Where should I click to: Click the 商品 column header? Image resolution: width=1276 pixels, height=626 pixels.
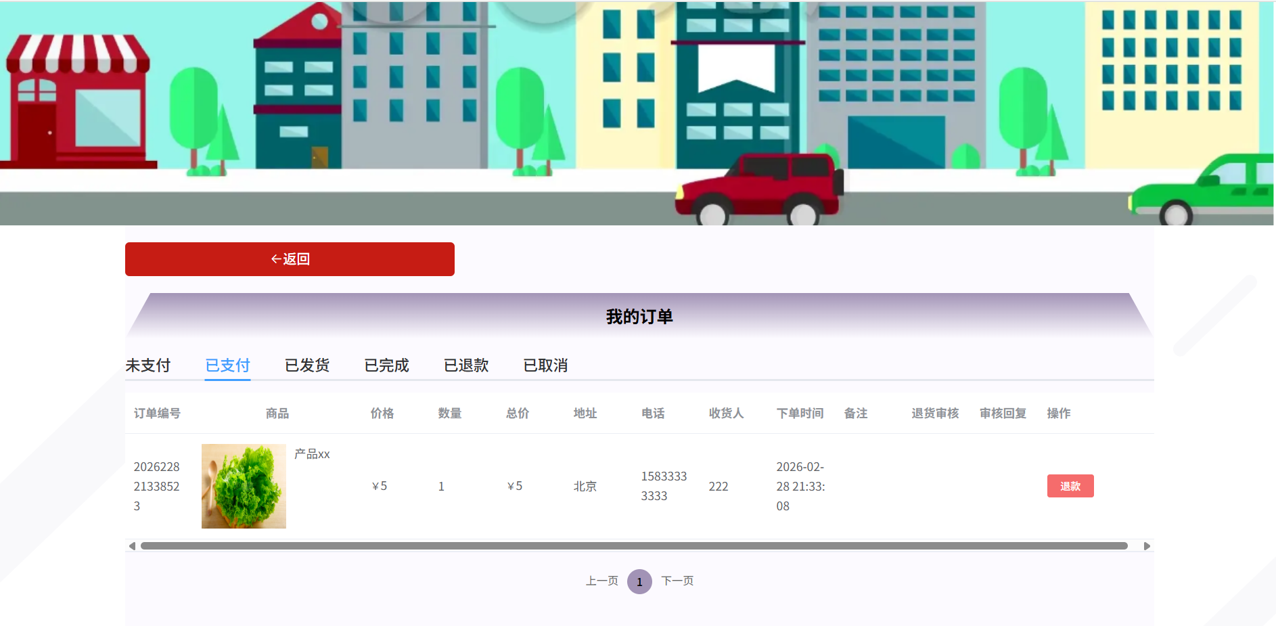coord(277,413)
